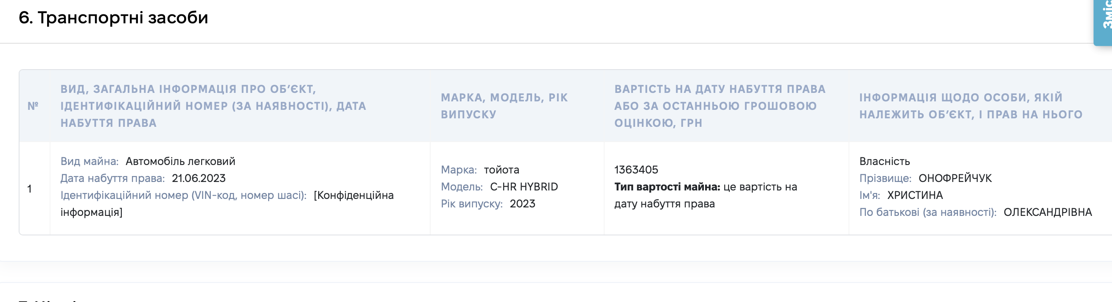
Task: Click the patronymic ОЛЕКСАНДРІВНА
Action: click(x=1048, y=212)
